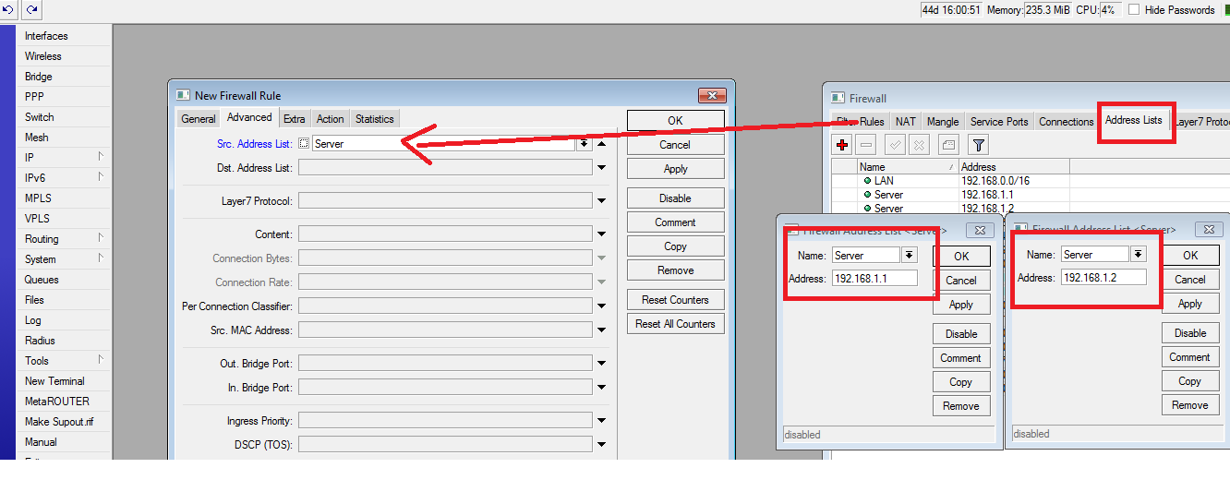The width and height of the screenshot is (1230, 492).
Task: Open the Tools submenu in sidebar
Action: click(x=64, y=361)
